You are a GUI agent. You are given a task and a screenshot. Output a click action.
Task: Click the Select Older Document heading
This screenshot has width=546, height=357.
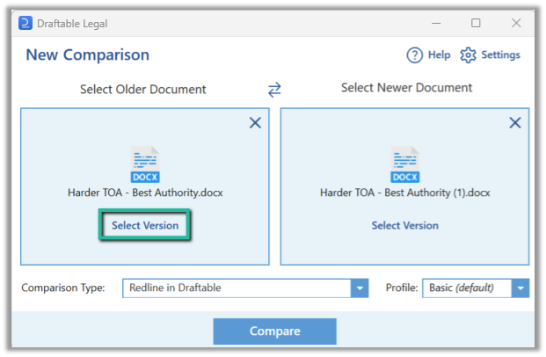pyautogui.click(x=143, y=89)
